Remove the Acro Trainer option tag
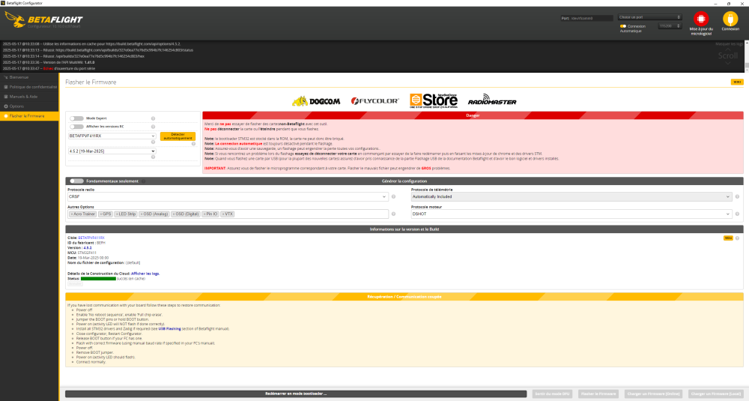749x401 pixels. (x=72, y=214)
